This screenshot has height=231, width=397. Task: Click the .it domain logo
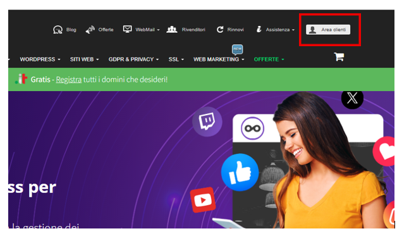pyautogui.click(x=21, y=79)
